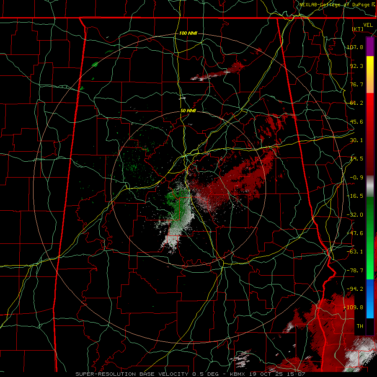Click the Super-Resolution Base Velocity caption text
This screenshot has width=377, height=377.
132,374
